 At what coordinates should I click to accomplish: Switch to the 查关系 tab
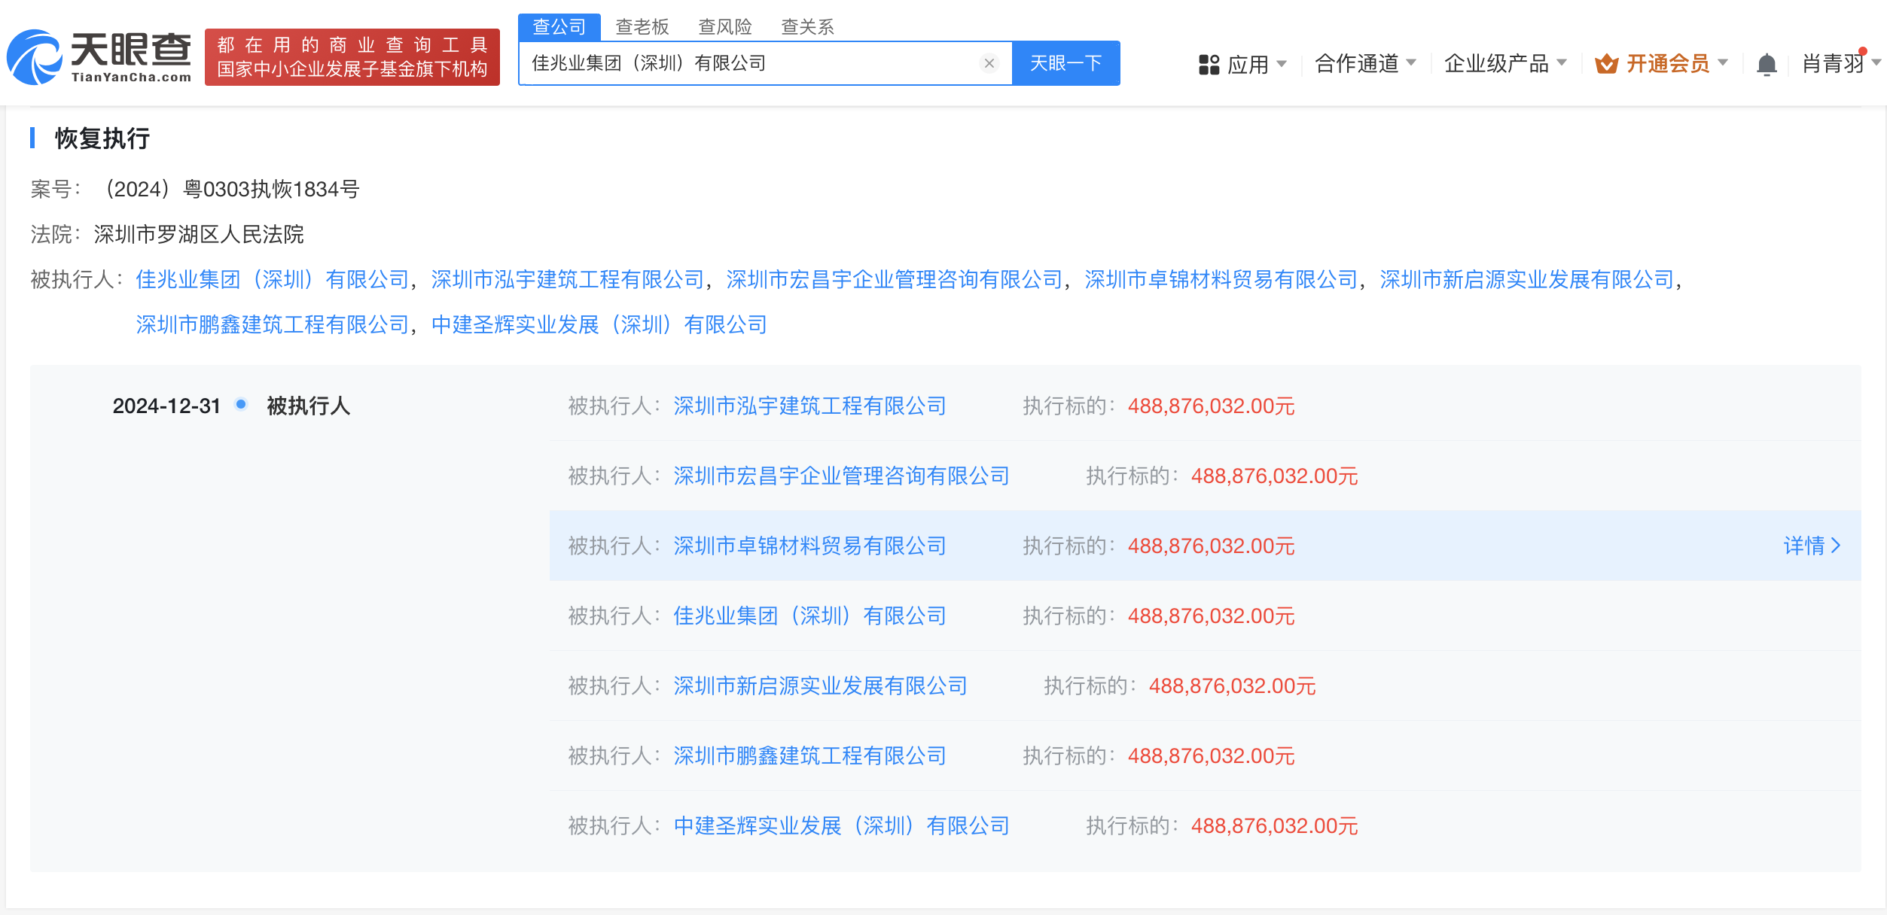coord(808,27)
